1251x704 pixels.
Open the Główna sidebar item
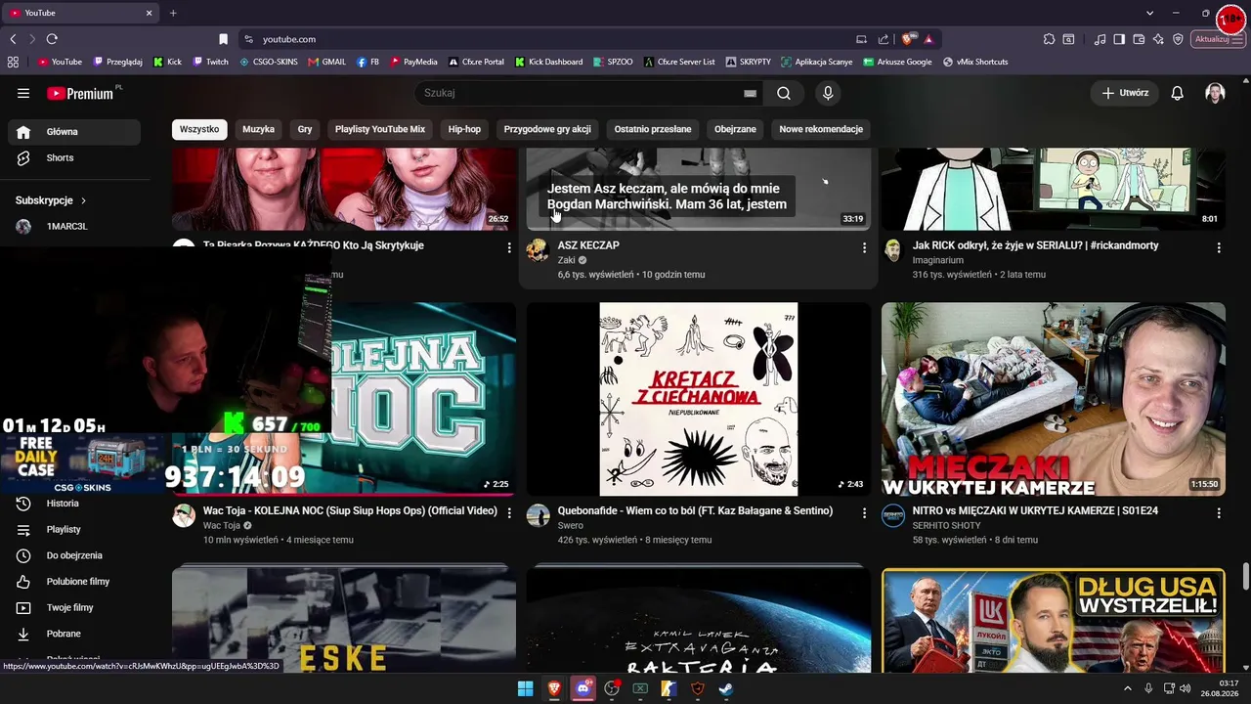74,132
